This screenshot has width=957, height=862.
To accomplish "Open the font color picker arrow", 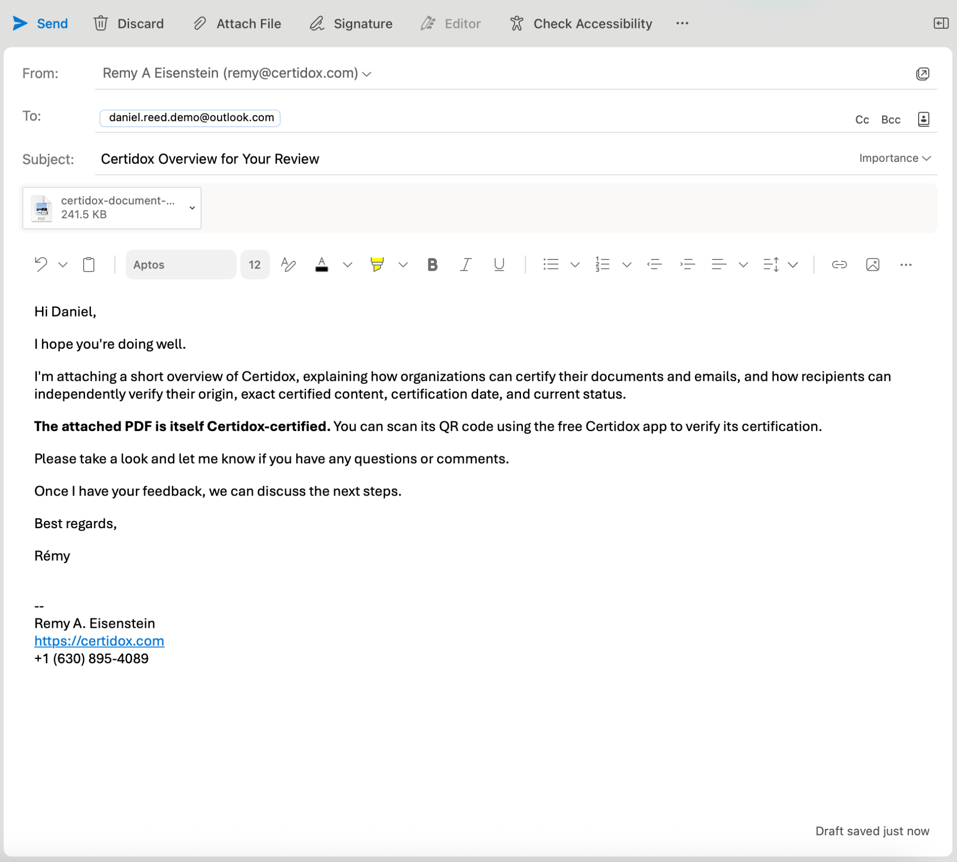I will (348, 265).
